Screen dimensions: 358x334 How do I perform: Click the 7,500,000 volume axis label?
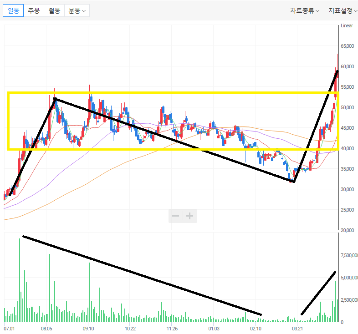point(349,256)
